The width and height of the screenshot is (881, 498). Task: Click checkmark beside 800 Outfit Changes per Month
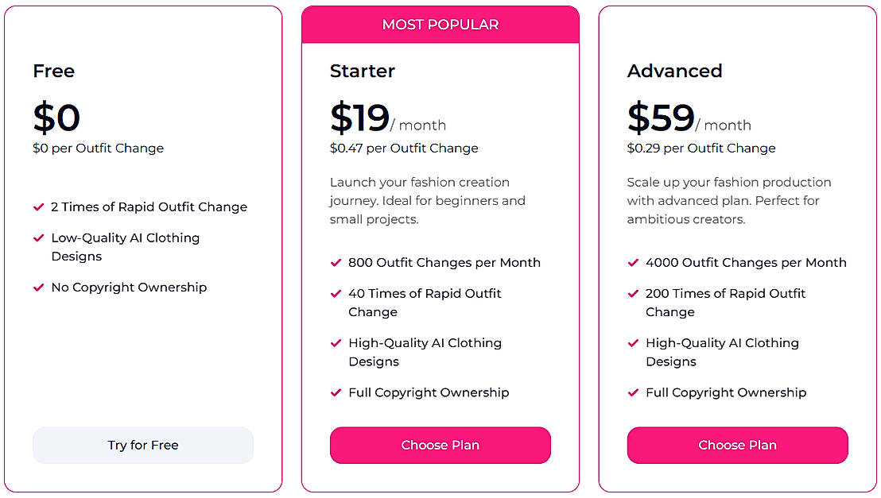(x=336, y=263)
